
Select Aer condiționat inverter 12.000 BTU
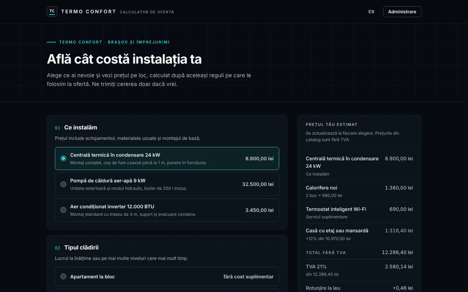[x=167, y=210]
